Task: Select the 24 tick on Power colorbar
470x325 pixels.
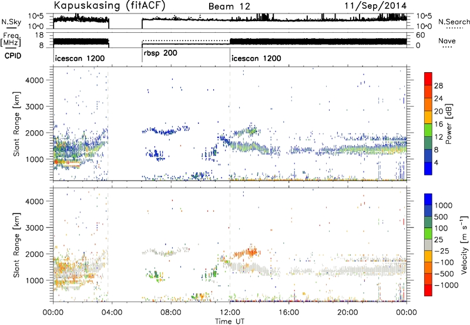Action: [x=438, y=99]
